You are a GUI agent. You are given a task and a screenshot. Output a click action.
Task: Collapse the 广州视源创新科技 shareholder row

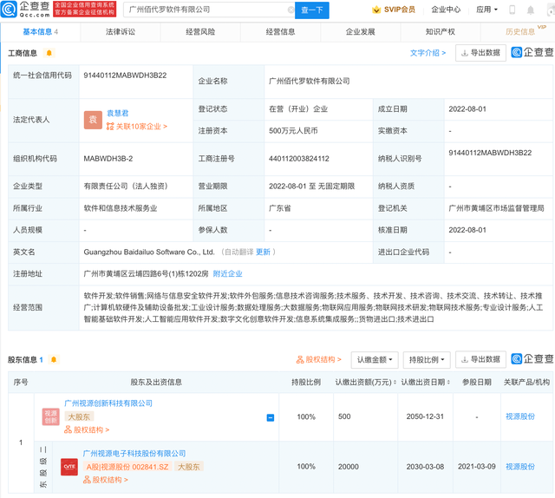coord(270,417)
